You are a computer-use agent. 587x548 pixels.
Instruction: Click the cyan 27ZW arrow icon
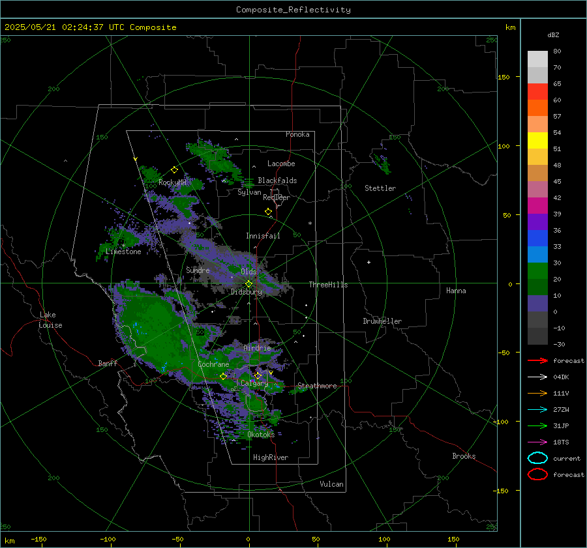click(537, 410)
